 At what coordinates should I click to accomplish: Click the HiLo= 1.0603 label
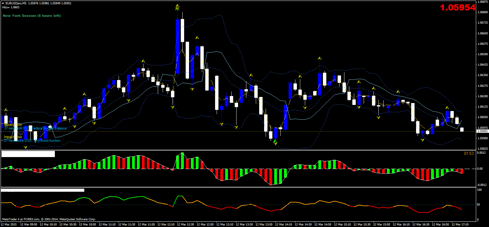click(x=11, y=7)
